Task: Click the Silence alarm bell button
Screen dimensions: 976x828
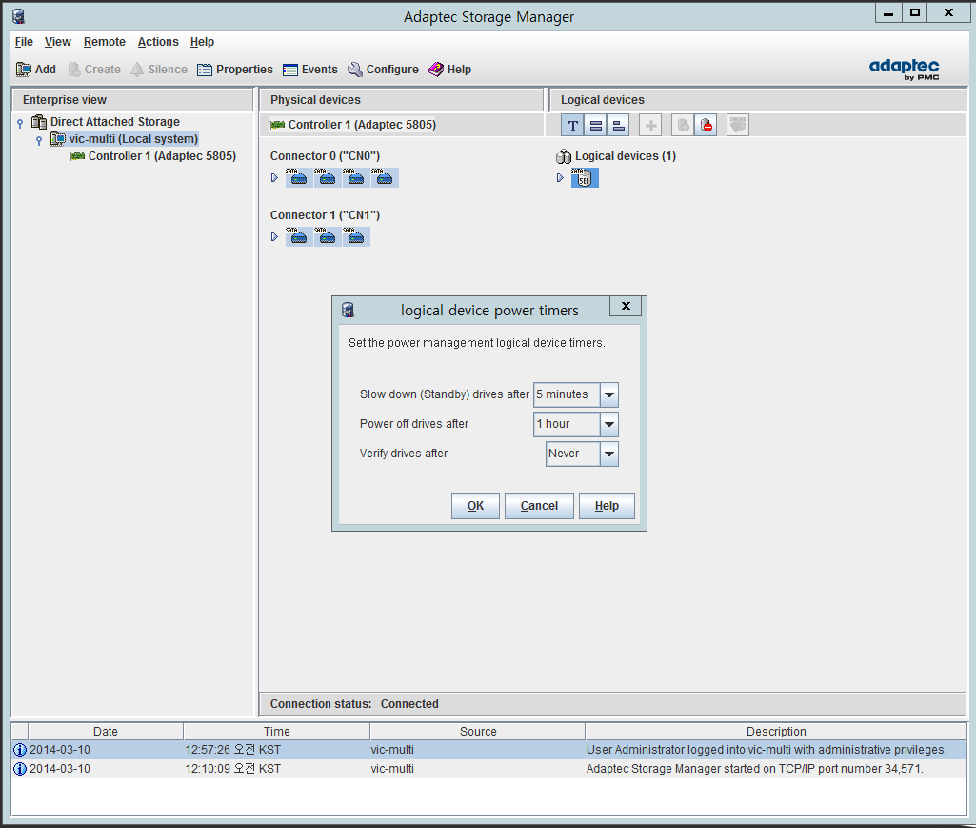Action: (x=159, y=70)
